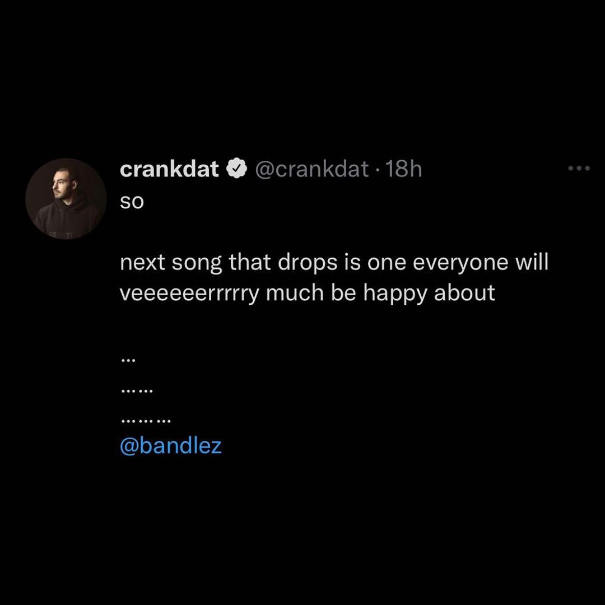605x605 pixels.
Task: Click the word "about" ending the sentence
Action: [x=464, y=293]
